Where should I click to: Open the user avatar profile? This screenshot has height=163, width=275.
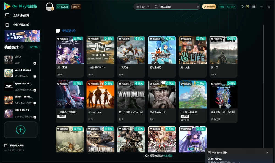(x=50, y=7)
